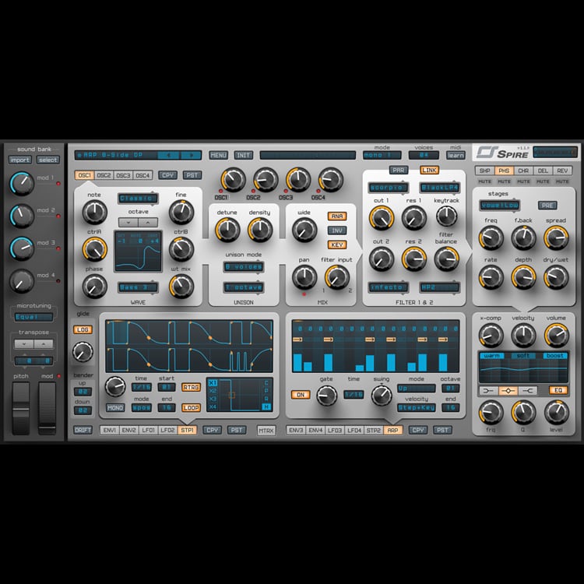Switch to the OSC2 tab

[x=104, y=175]
